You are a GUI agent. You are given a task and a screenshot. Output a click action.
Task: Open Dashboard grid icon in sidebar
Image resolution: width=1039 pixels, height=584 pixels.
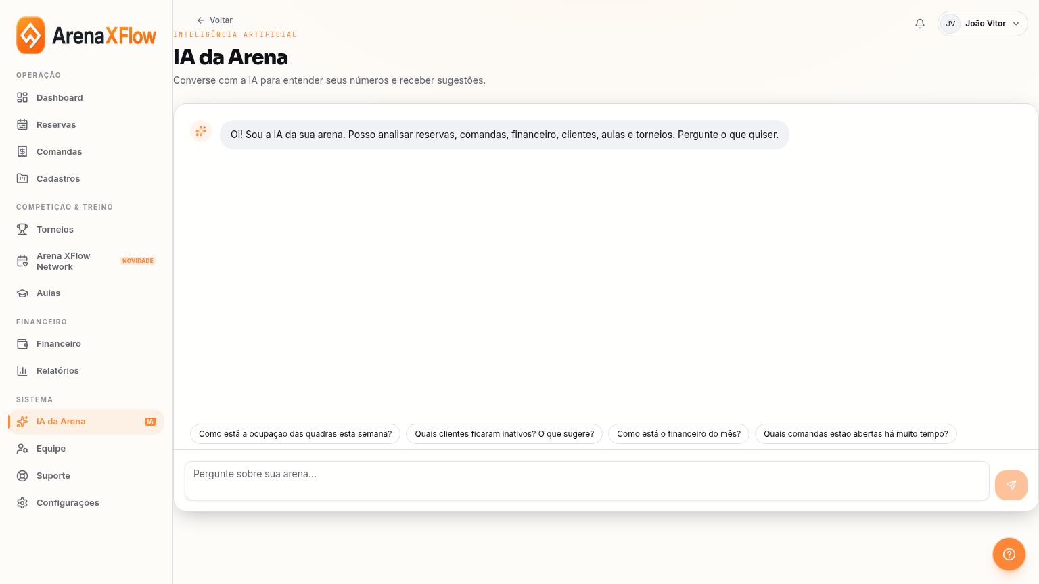point(22,97)
